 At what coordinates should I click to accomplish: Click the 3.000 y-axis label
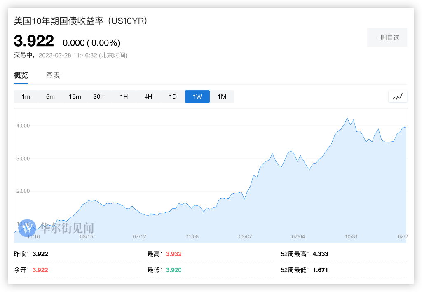[23, 159]
